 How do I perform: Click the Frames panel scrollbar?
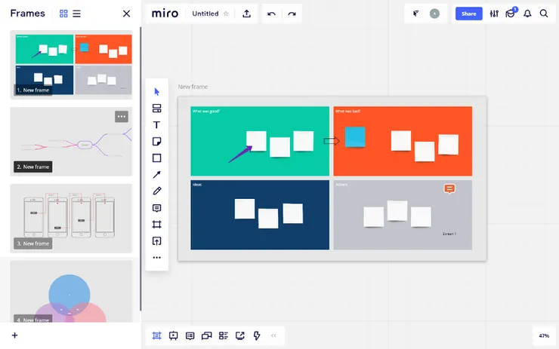(141, 169)
